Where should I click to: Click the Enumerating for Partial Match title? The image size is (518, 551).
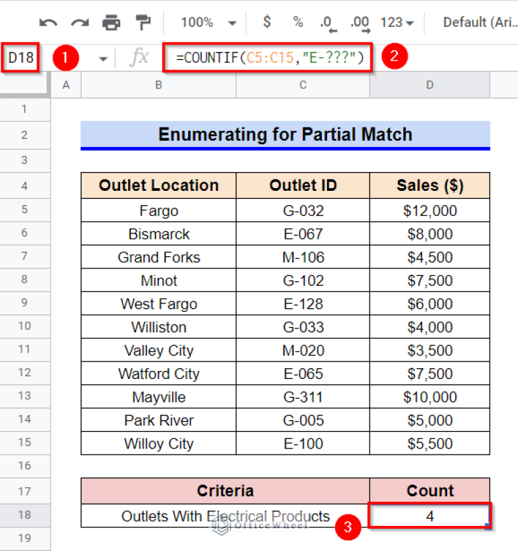pyautogui.click(x=285, y=134)
